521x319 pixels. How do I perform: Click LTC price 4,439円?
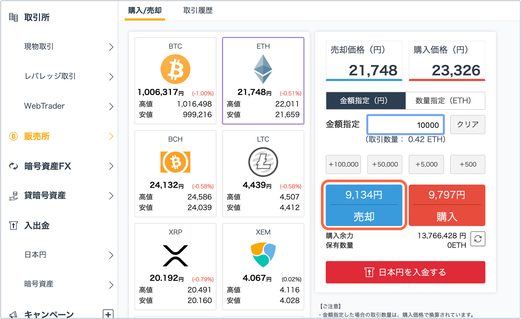coord(257,185)
